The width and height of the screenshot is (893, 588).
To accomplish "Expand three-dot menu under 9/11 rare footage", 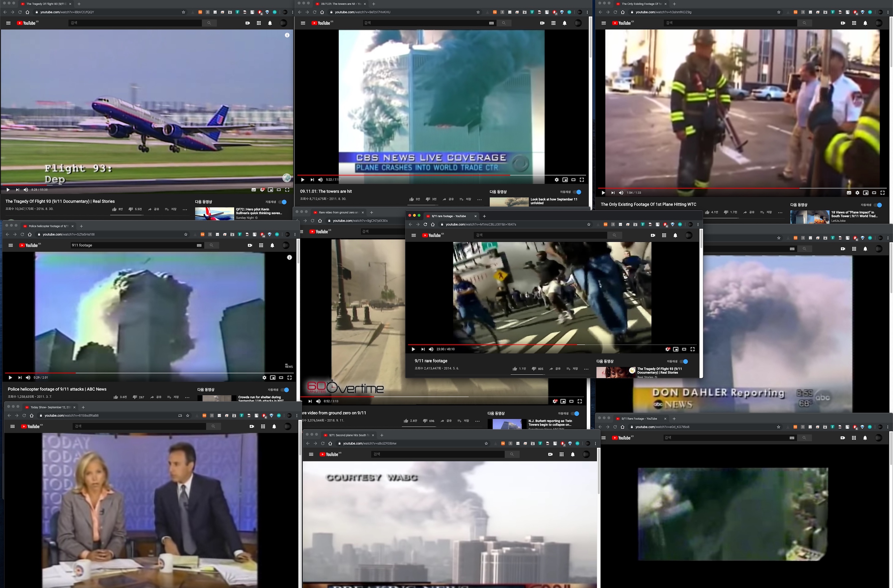I will 586,369.
